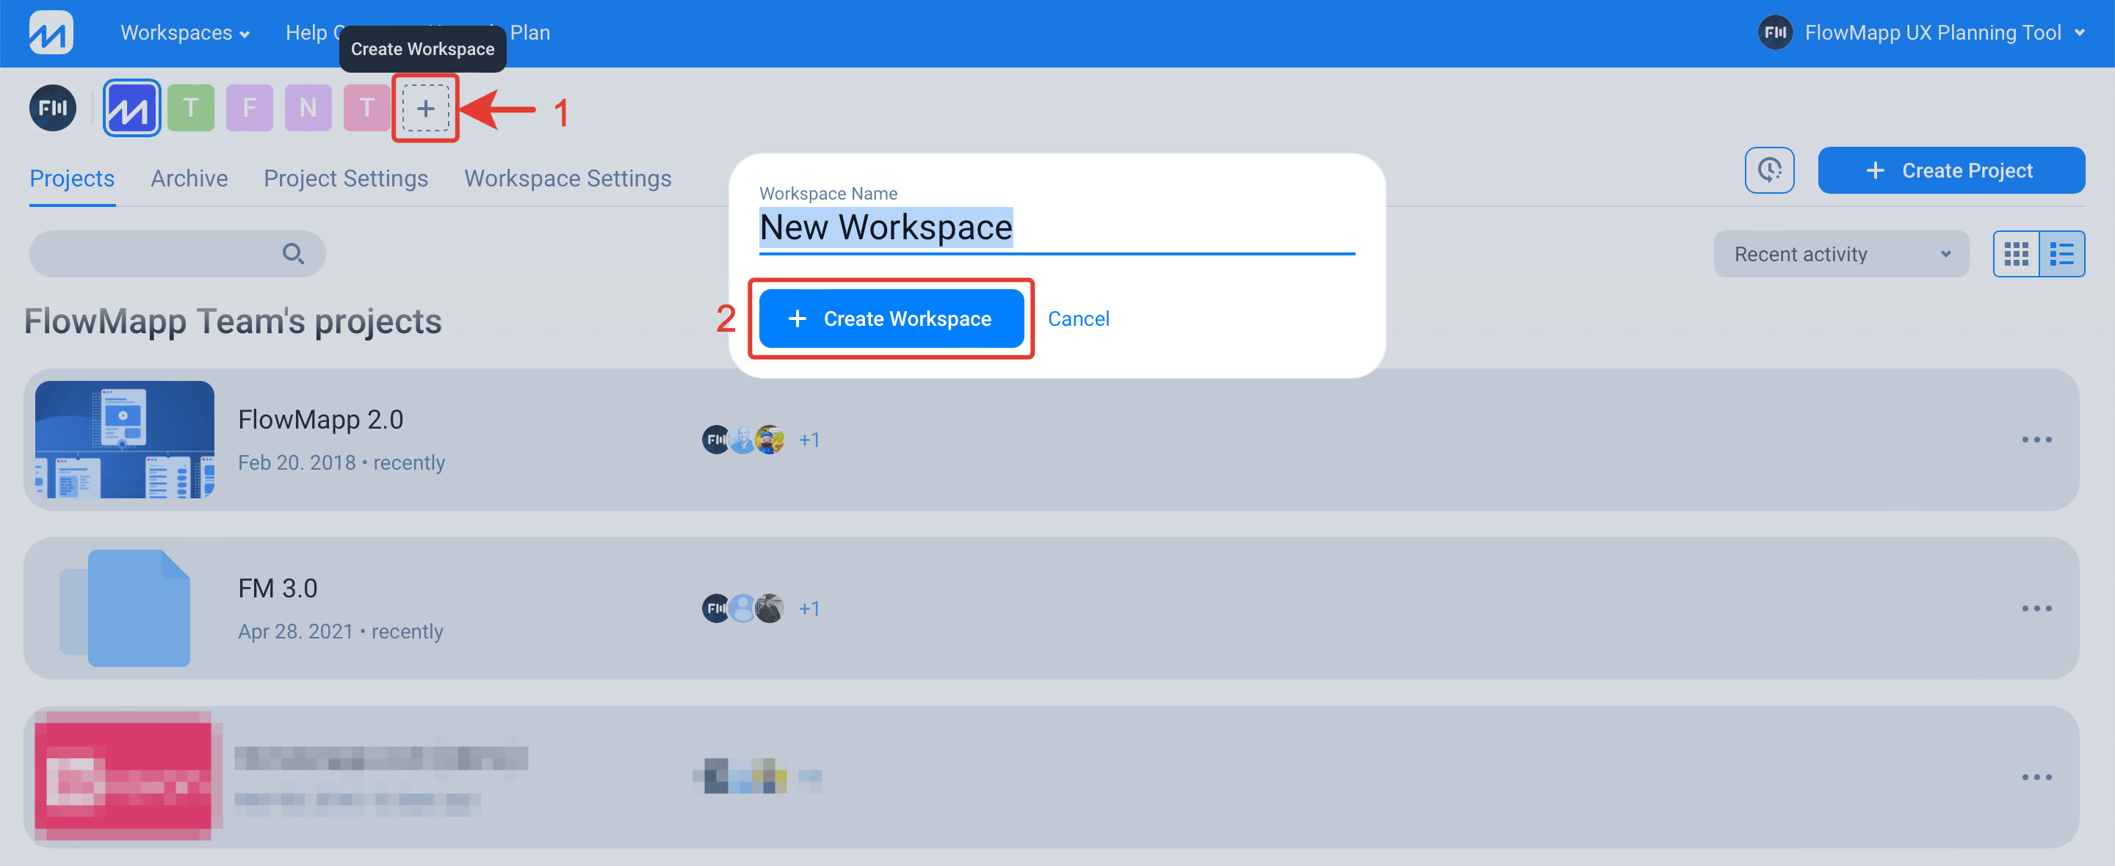Open the activity history clock icon
Image resolution: width=2115 pixels, height=866 pixels.
pyautogui.click(x=1769, y=170)
